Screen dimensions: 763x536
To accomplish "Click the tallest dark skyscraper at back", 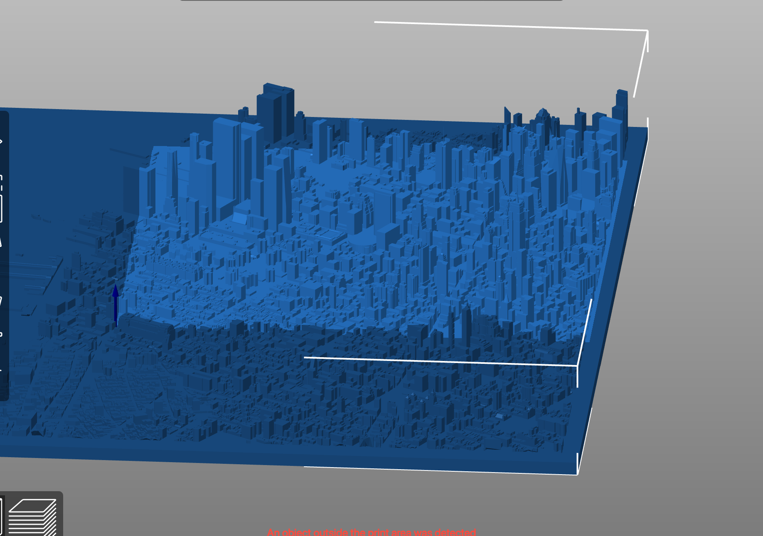I will (275, 109).
